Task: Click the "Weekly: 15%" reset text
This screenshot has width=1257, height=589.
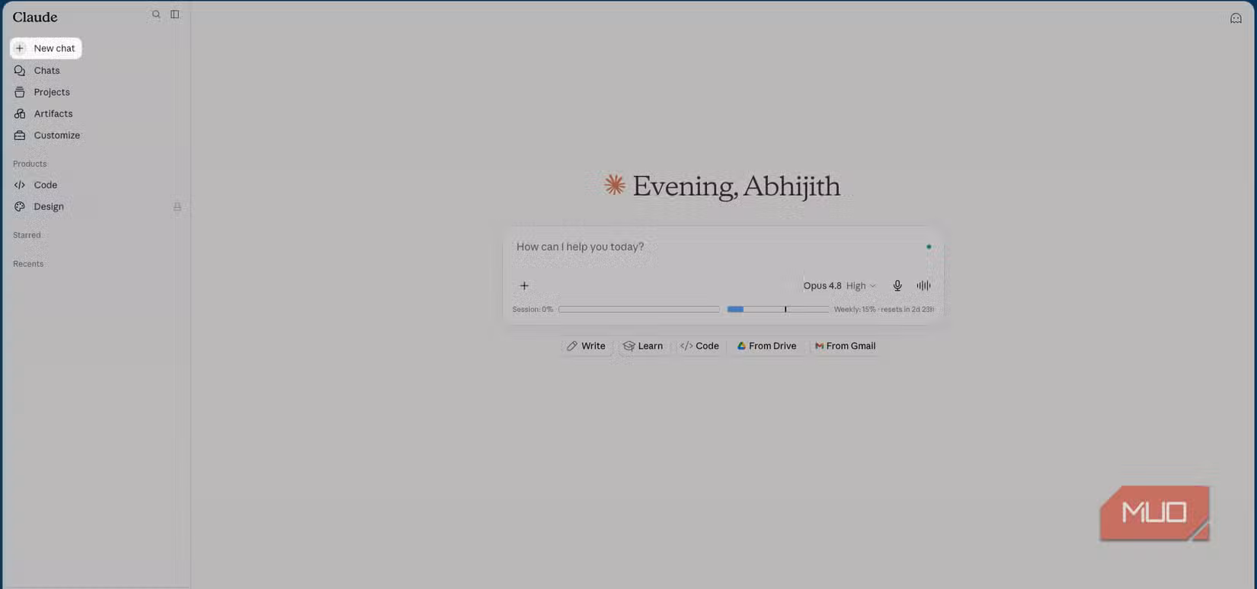Action: click(884, 310)
